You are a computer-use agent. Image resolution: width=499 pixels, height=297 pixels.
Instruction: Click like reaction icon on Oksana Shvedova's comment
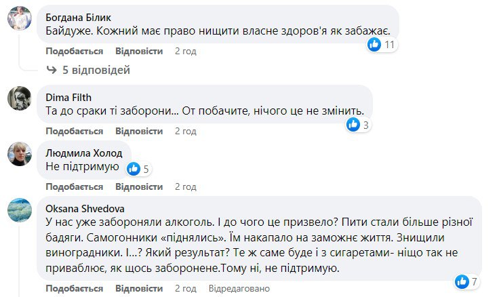(462, 281)
